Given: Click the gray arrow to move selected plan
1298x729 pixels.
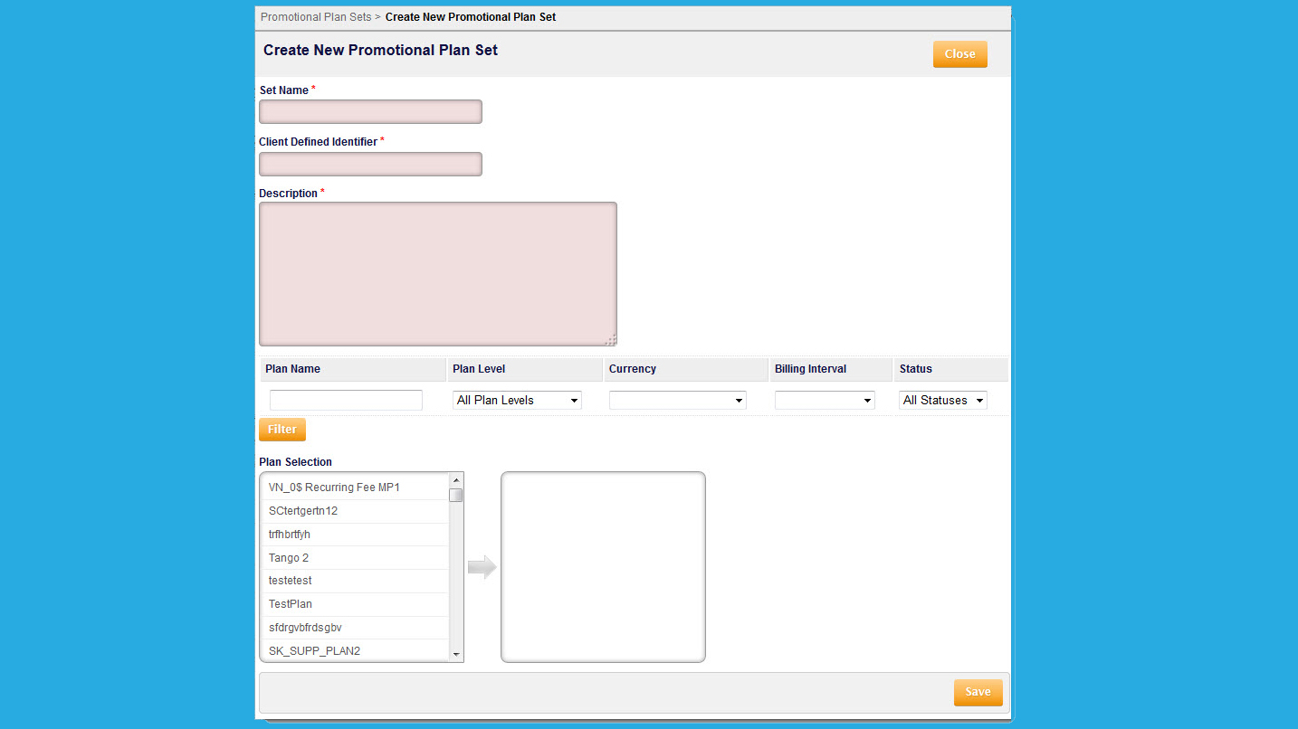Looking at the screenshot, I should pos(482,567).
